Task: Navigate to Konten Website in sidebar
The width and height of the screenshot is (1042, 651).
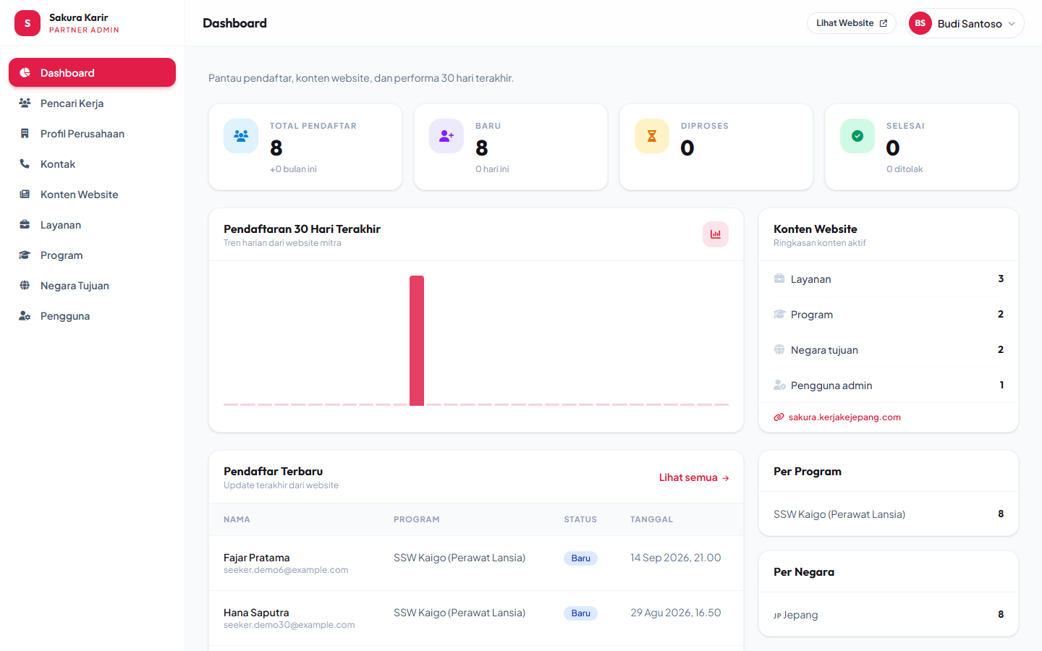Action: pyautogui.click(x=92, y=195)
